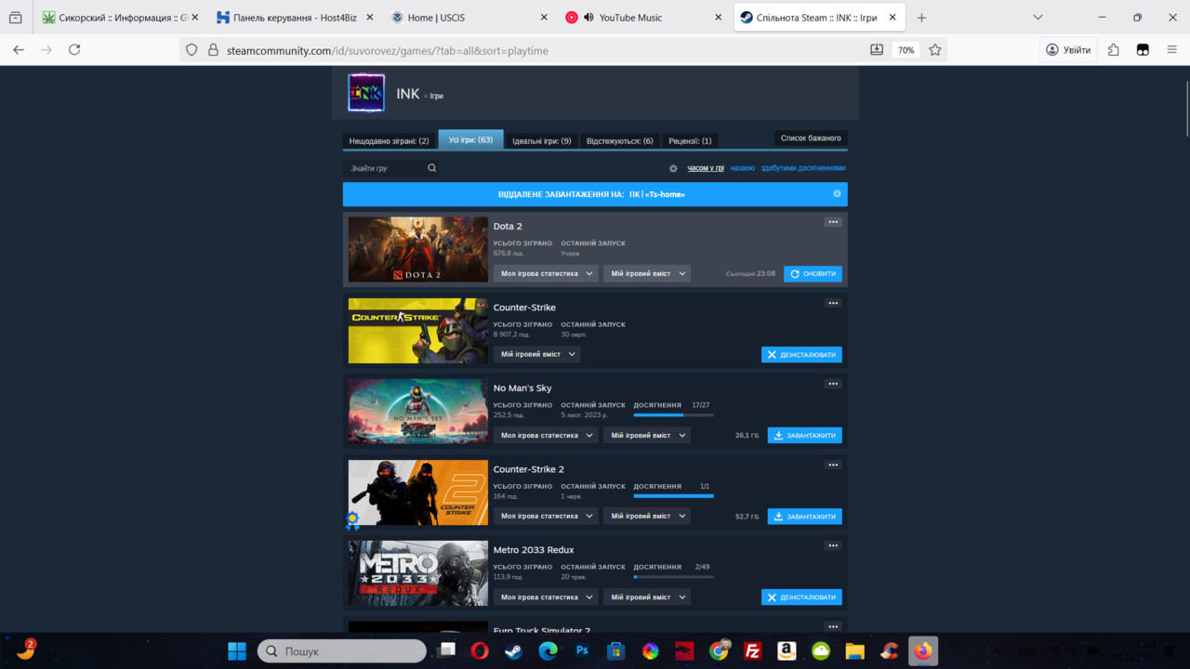The height and width of the screenshot is (669, 1190).
Task: Open the 'Список бажаного' wishlist button
Action: tap(811, 138)
